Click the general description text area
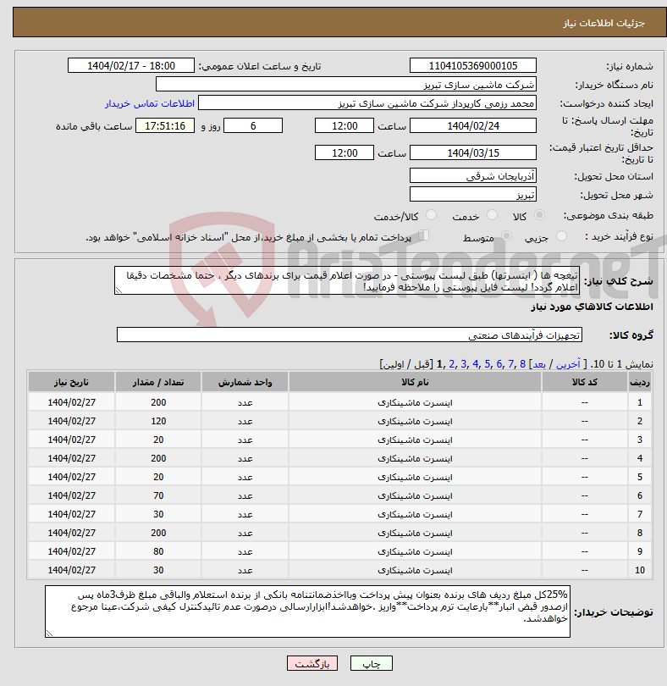The image size is (667, 686). [347, 280]
